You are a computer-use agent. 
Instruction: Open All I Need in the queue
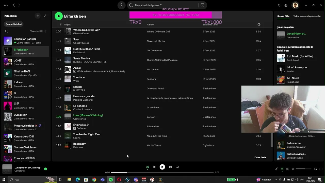[292, 78]
